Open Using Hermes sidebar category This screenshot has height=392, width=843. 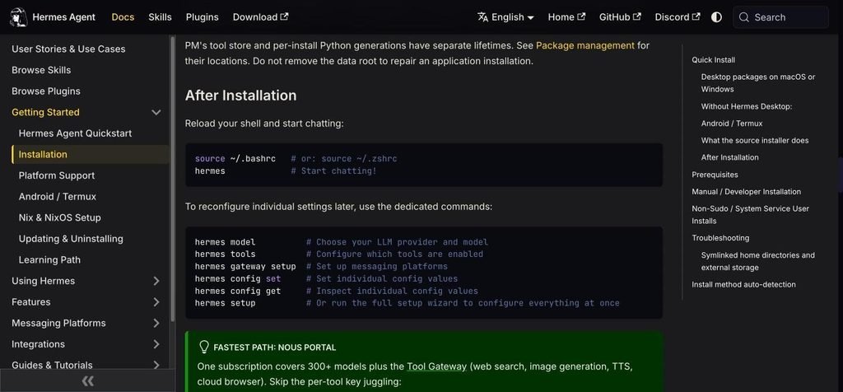pyautogui.click(x=44, y=281)
